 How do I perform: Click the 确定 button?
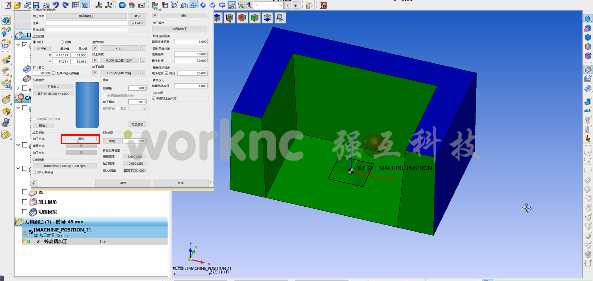tap(123, 183)
